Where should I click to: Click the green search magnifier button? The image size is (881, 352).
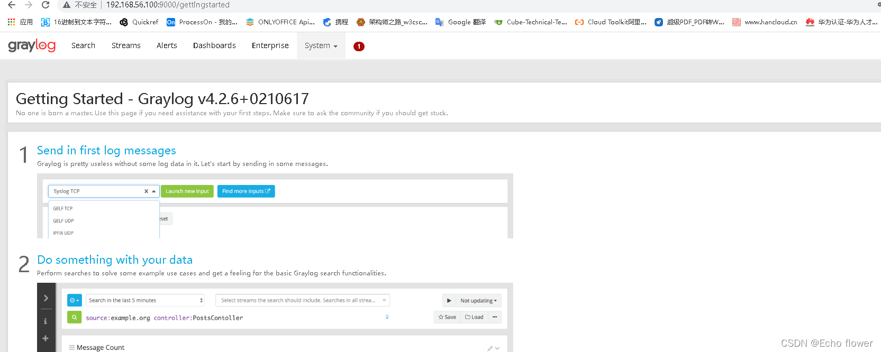point(75,317)
